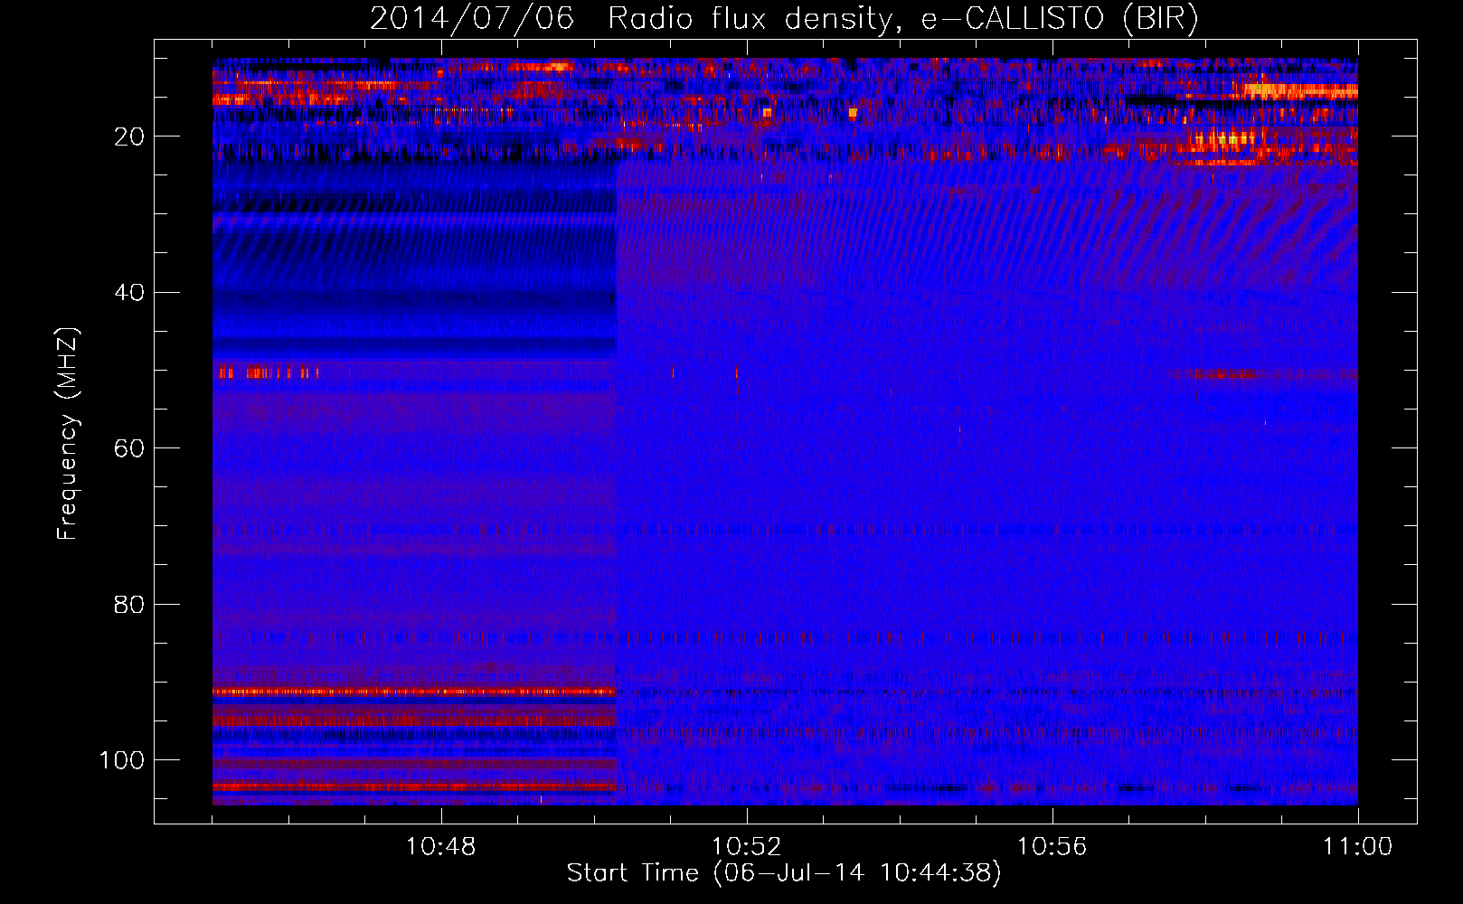Click the plot title text at the top
The image size is (1463, 904).
tap(783, 19)
